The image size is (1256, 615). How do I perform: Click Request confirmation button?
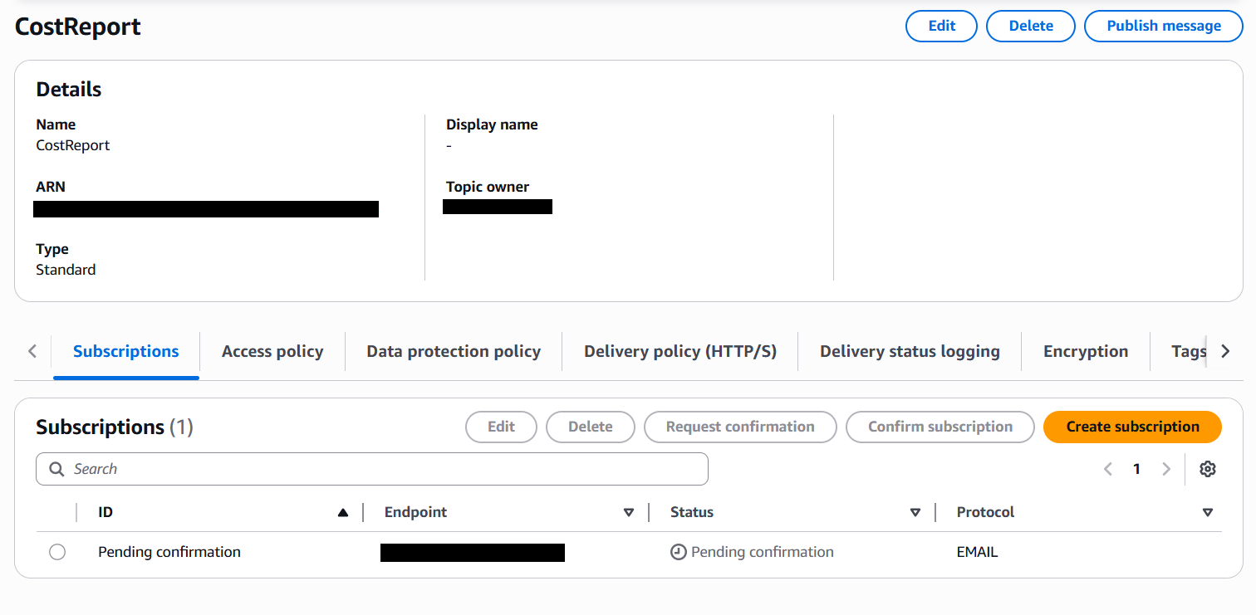(x=740, y=427)
